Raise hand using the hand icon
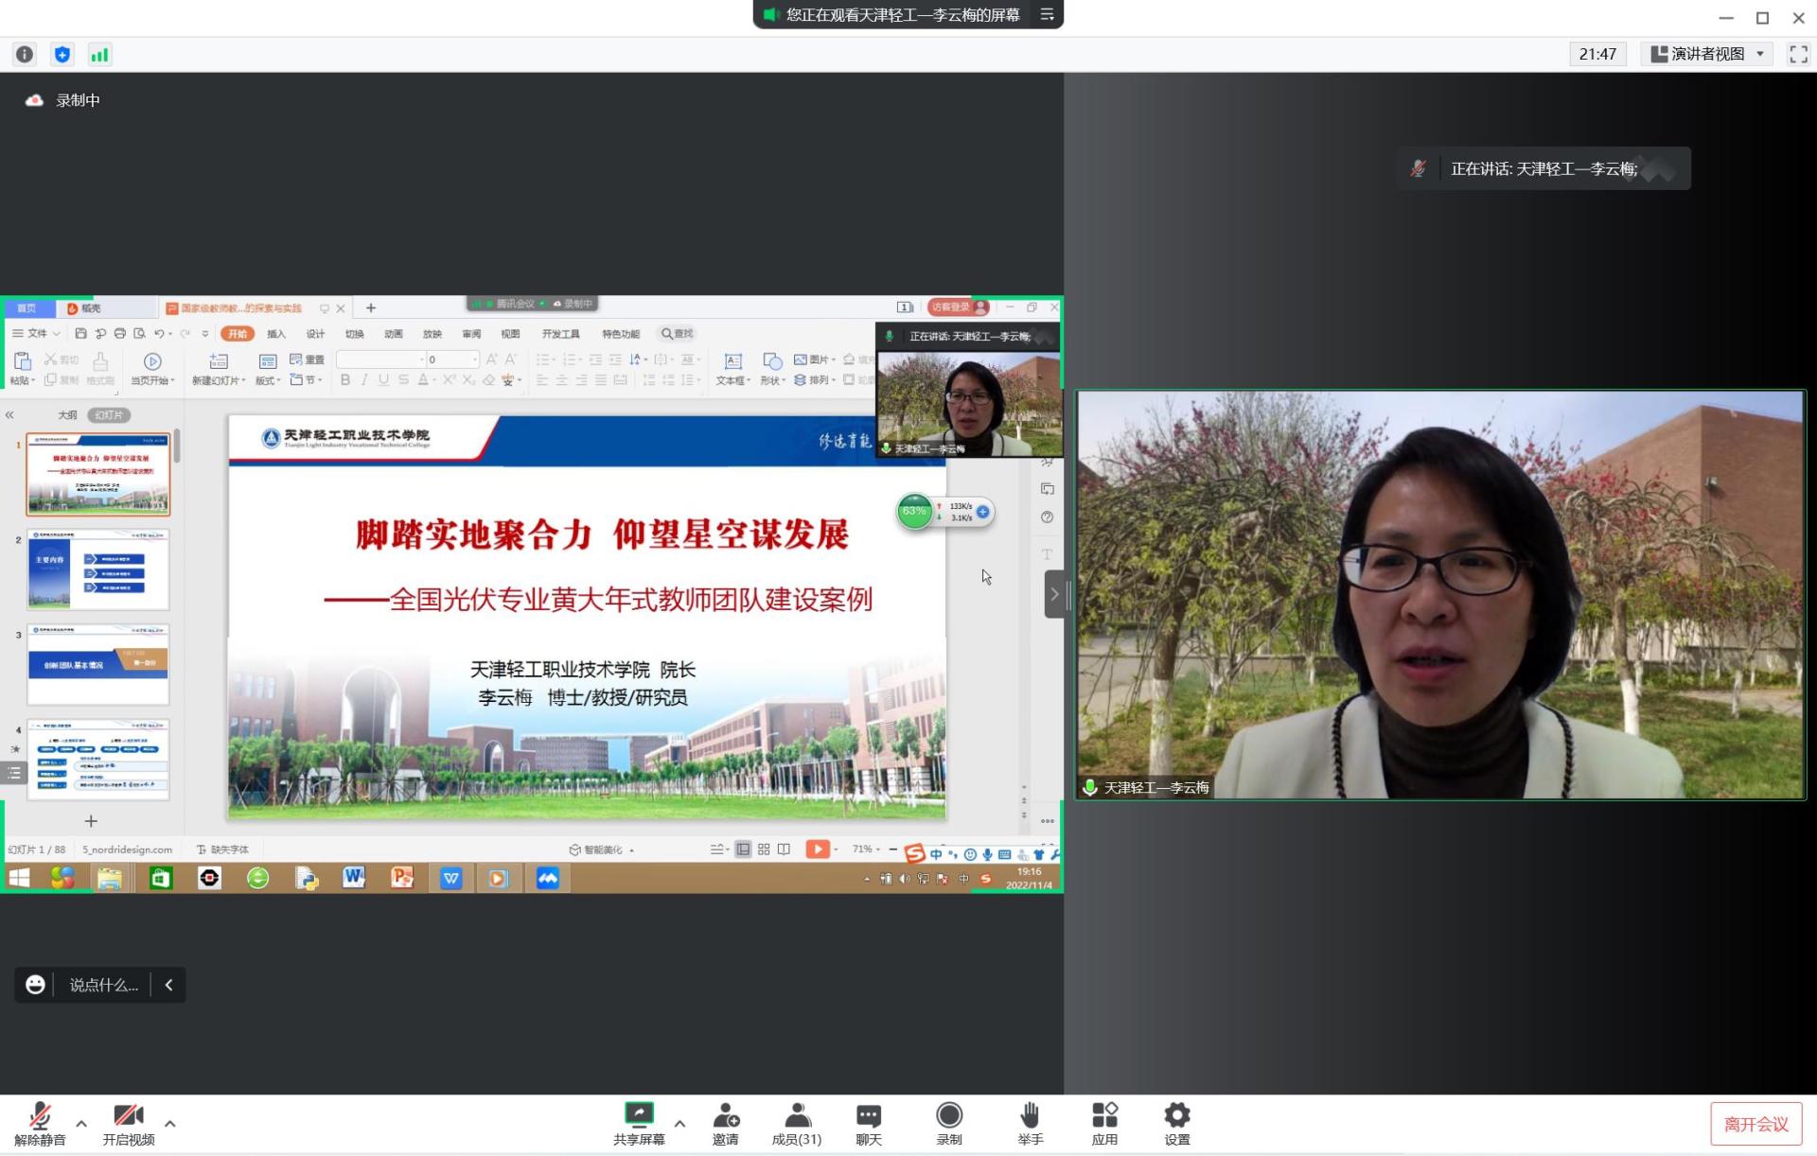1817x1156 pixels. [x=1030, y=1116]
